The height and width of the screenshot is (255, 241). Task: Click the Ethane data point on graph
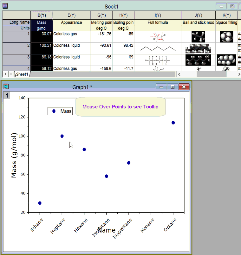tap(40, 203)
